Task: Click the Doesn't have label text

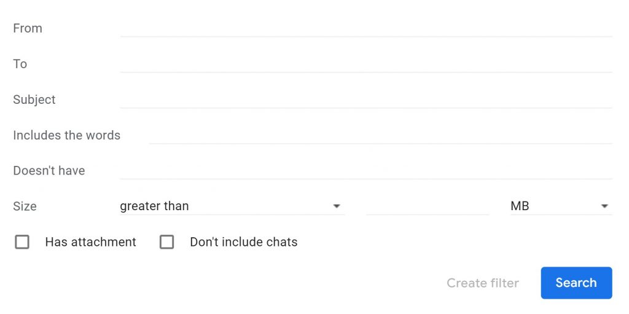Action: (x=49, y=171)
